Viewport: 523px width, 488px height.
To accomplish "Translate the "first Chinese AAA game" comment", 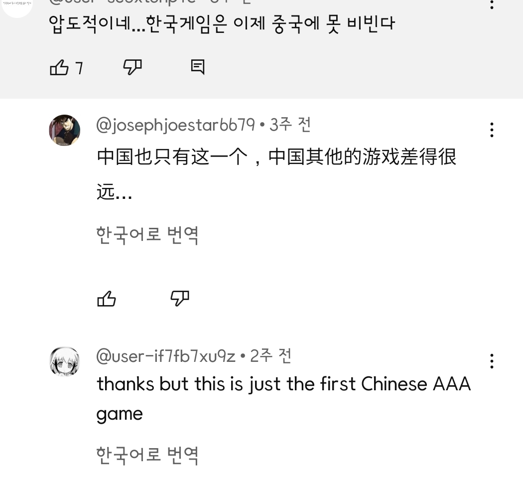I will coord(147,455).
